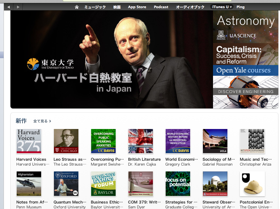Open the 映画 tab
The image size is (280, 209).
tap(117, 7)
